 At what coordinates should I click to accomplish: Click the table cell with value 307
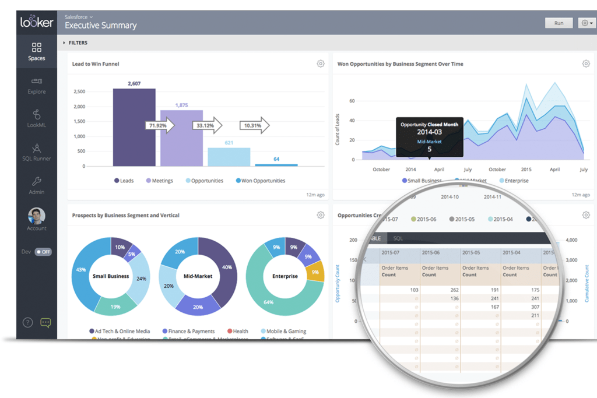tap(521, 307)
